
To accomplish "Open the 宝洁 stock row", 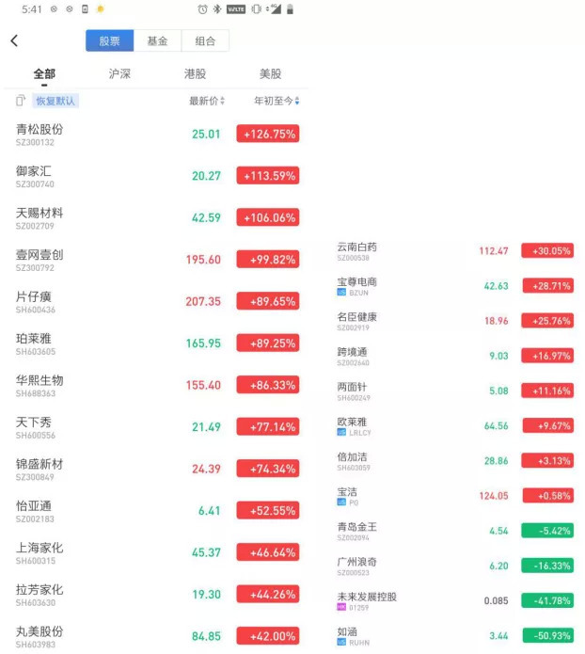I will (x=454, y=496).
